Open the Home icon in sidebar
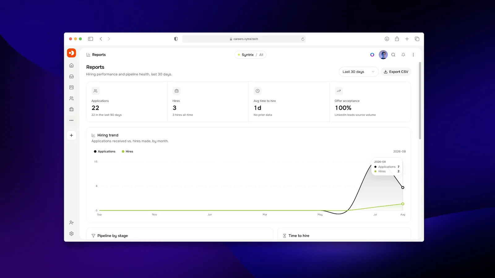This screenshot has height=278, width=495. click(71, 65)
